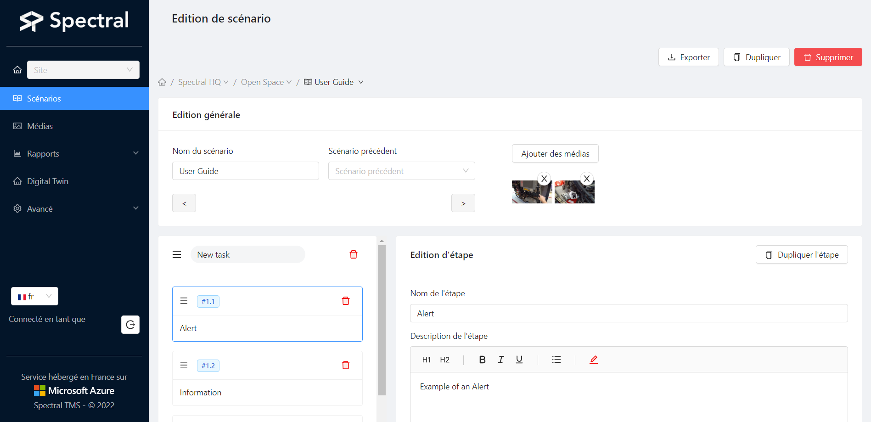This screenshot has height=422, width=871.
Task: Delete scenario with Supprimer button
Action: tap(828, 57)
